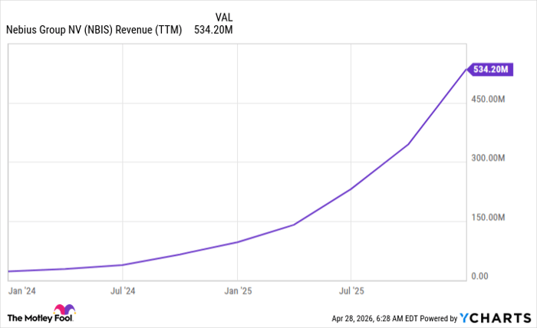Click the 'Powered by' text

[x=439, y=319]
